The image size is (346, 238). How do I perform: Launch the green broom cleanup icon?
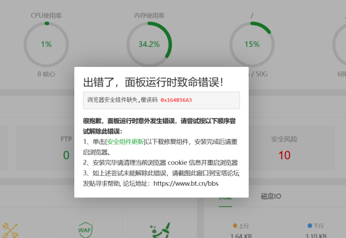(x=161, y=231)
